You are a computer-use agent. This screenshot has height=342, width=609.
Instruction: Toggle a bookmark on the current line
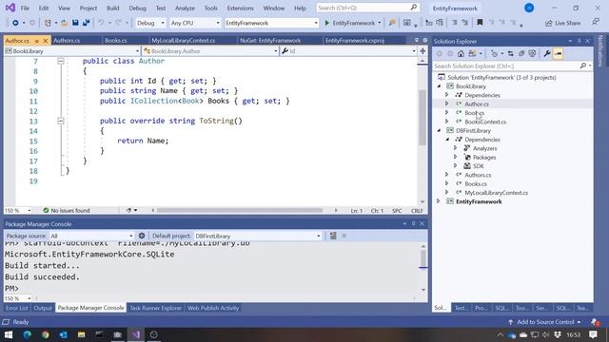point(480,23)
